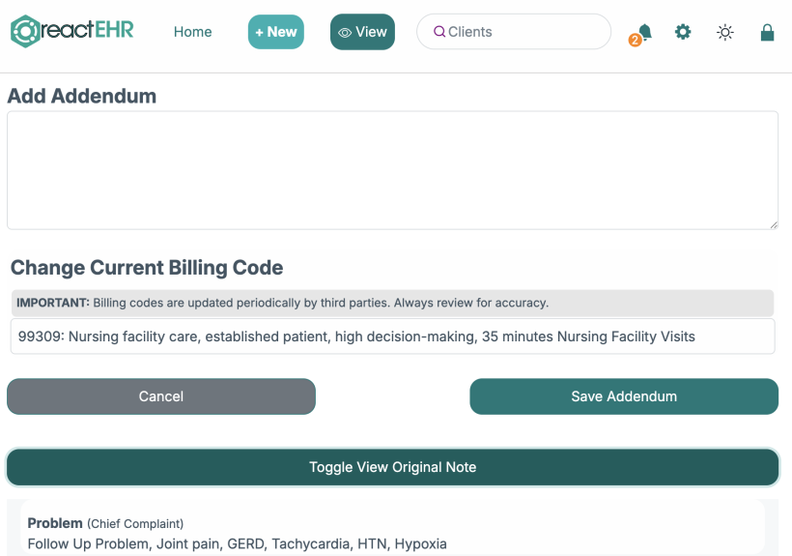Click inside the Add Addendum text area
Viewport: 792px width, 556px height.
click(x=392, y=170)
